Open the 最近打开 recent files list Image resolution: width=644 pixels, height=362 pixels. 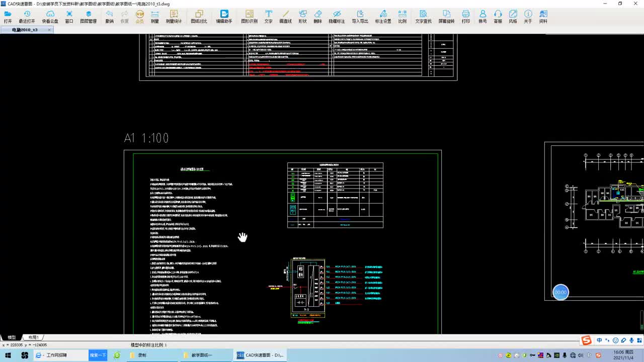[x=27, y=17]
